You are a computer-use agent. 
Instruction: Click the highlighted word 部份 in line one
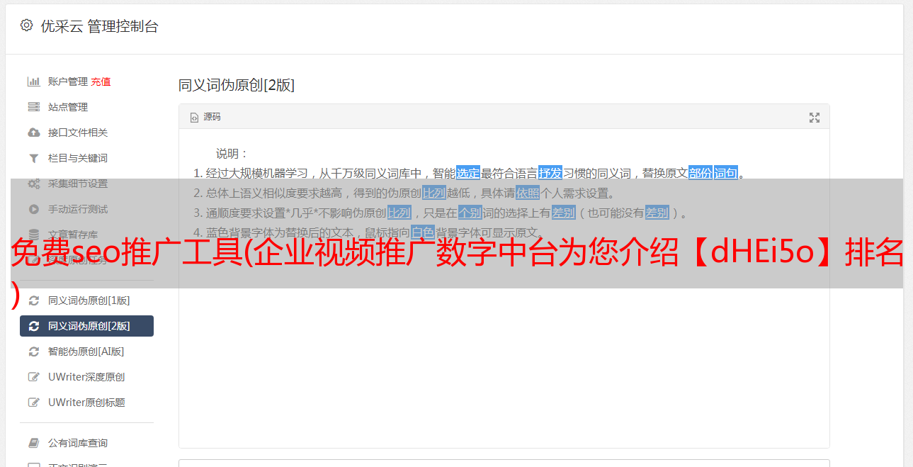[700, 173]
